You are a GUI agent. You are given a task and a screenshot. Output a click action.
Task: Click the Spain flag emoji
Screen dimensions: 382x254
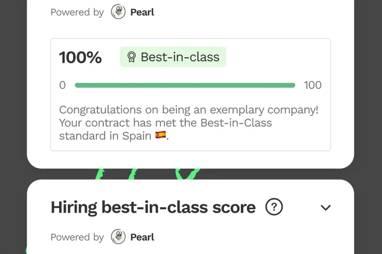tap(161, 136)
